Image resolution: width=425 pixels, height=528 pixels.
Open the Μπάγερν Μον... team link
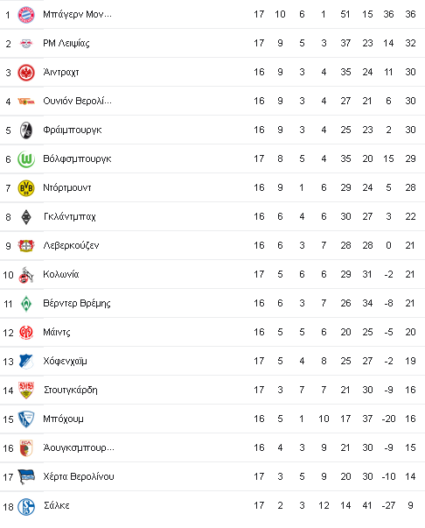[x=77, y=14]
